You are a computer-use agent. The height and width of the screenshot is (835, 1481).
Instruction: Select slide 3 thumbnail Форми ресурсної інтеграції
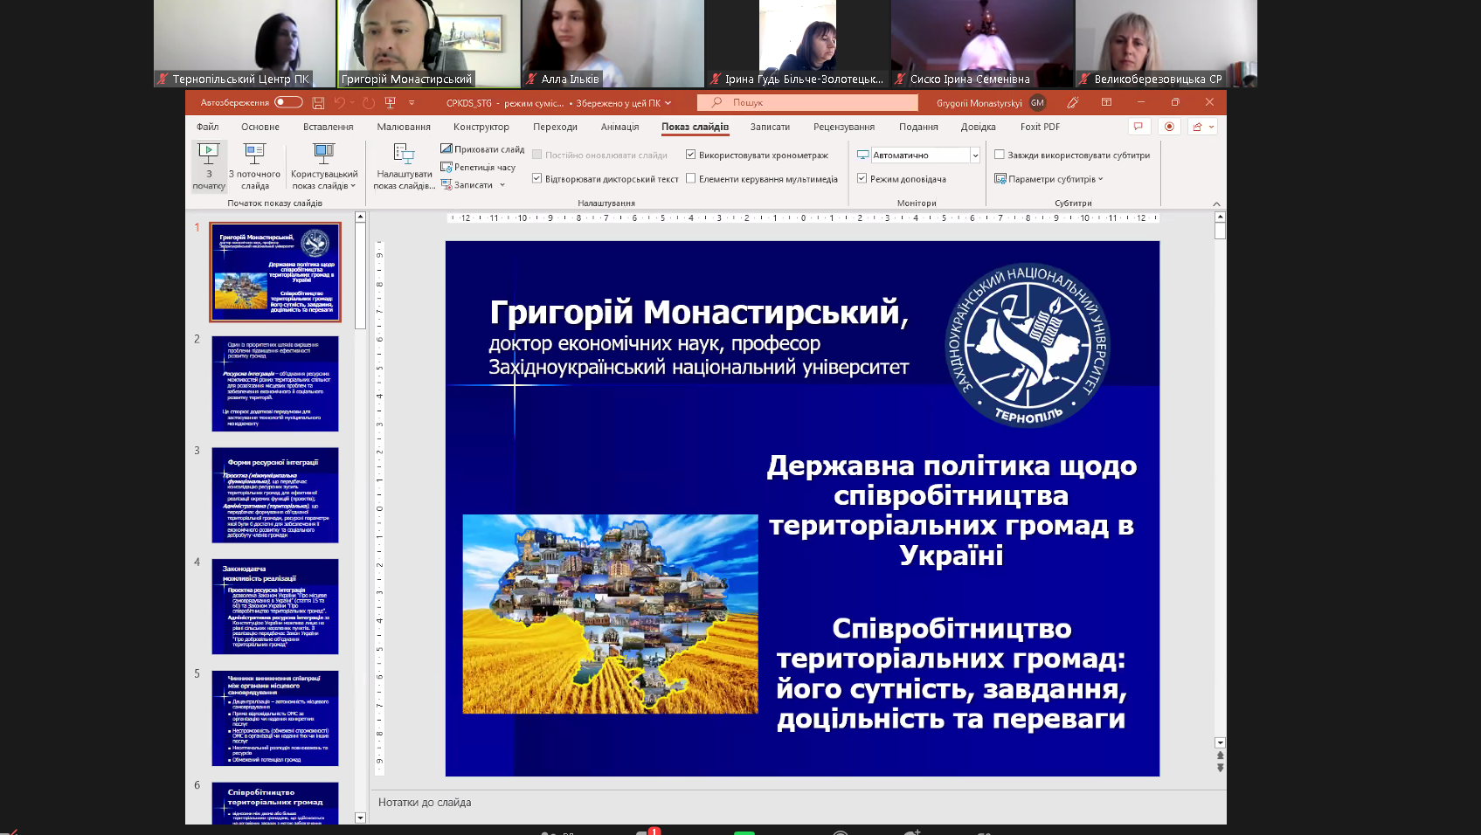[x=275, y=494]
